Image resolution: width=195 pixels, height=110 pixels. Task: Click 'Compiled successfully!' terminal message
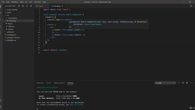point(47,88)
